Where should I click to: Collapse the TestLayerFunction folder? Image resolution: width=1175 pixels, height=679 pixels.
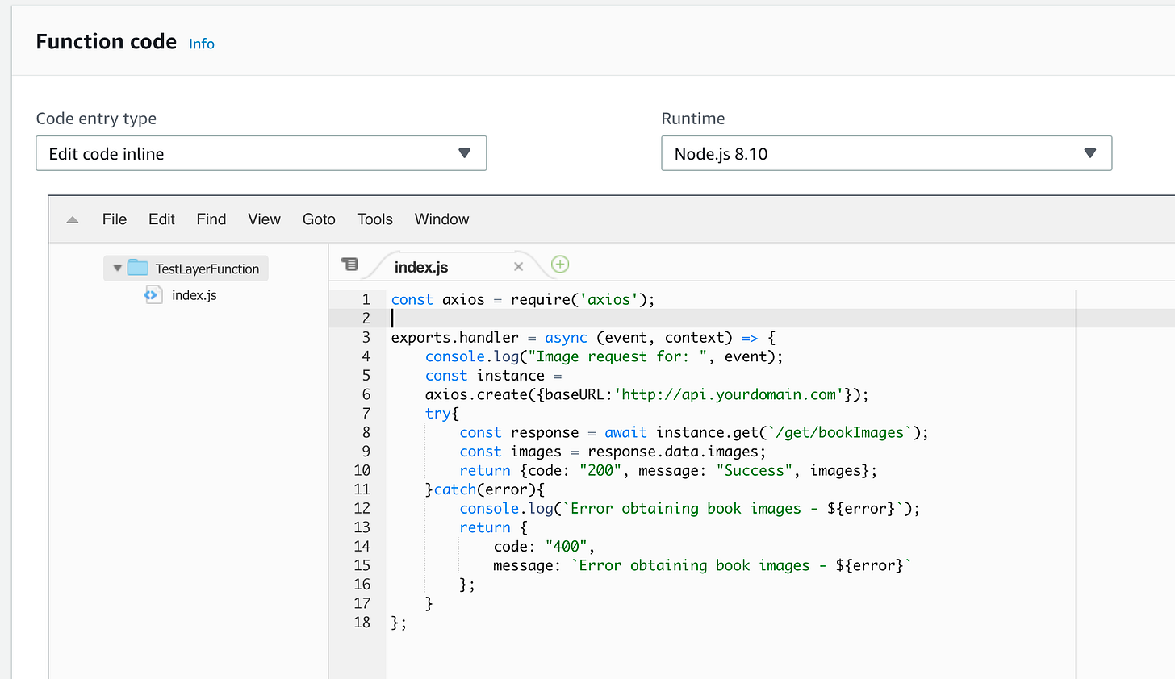(x=117, y=268)
